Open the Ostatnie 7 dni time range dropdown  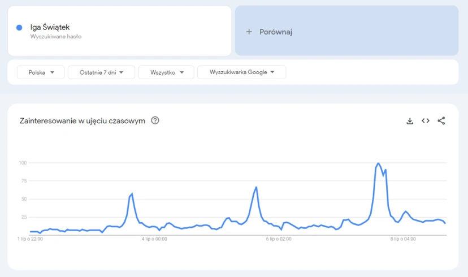pos(101,72)
